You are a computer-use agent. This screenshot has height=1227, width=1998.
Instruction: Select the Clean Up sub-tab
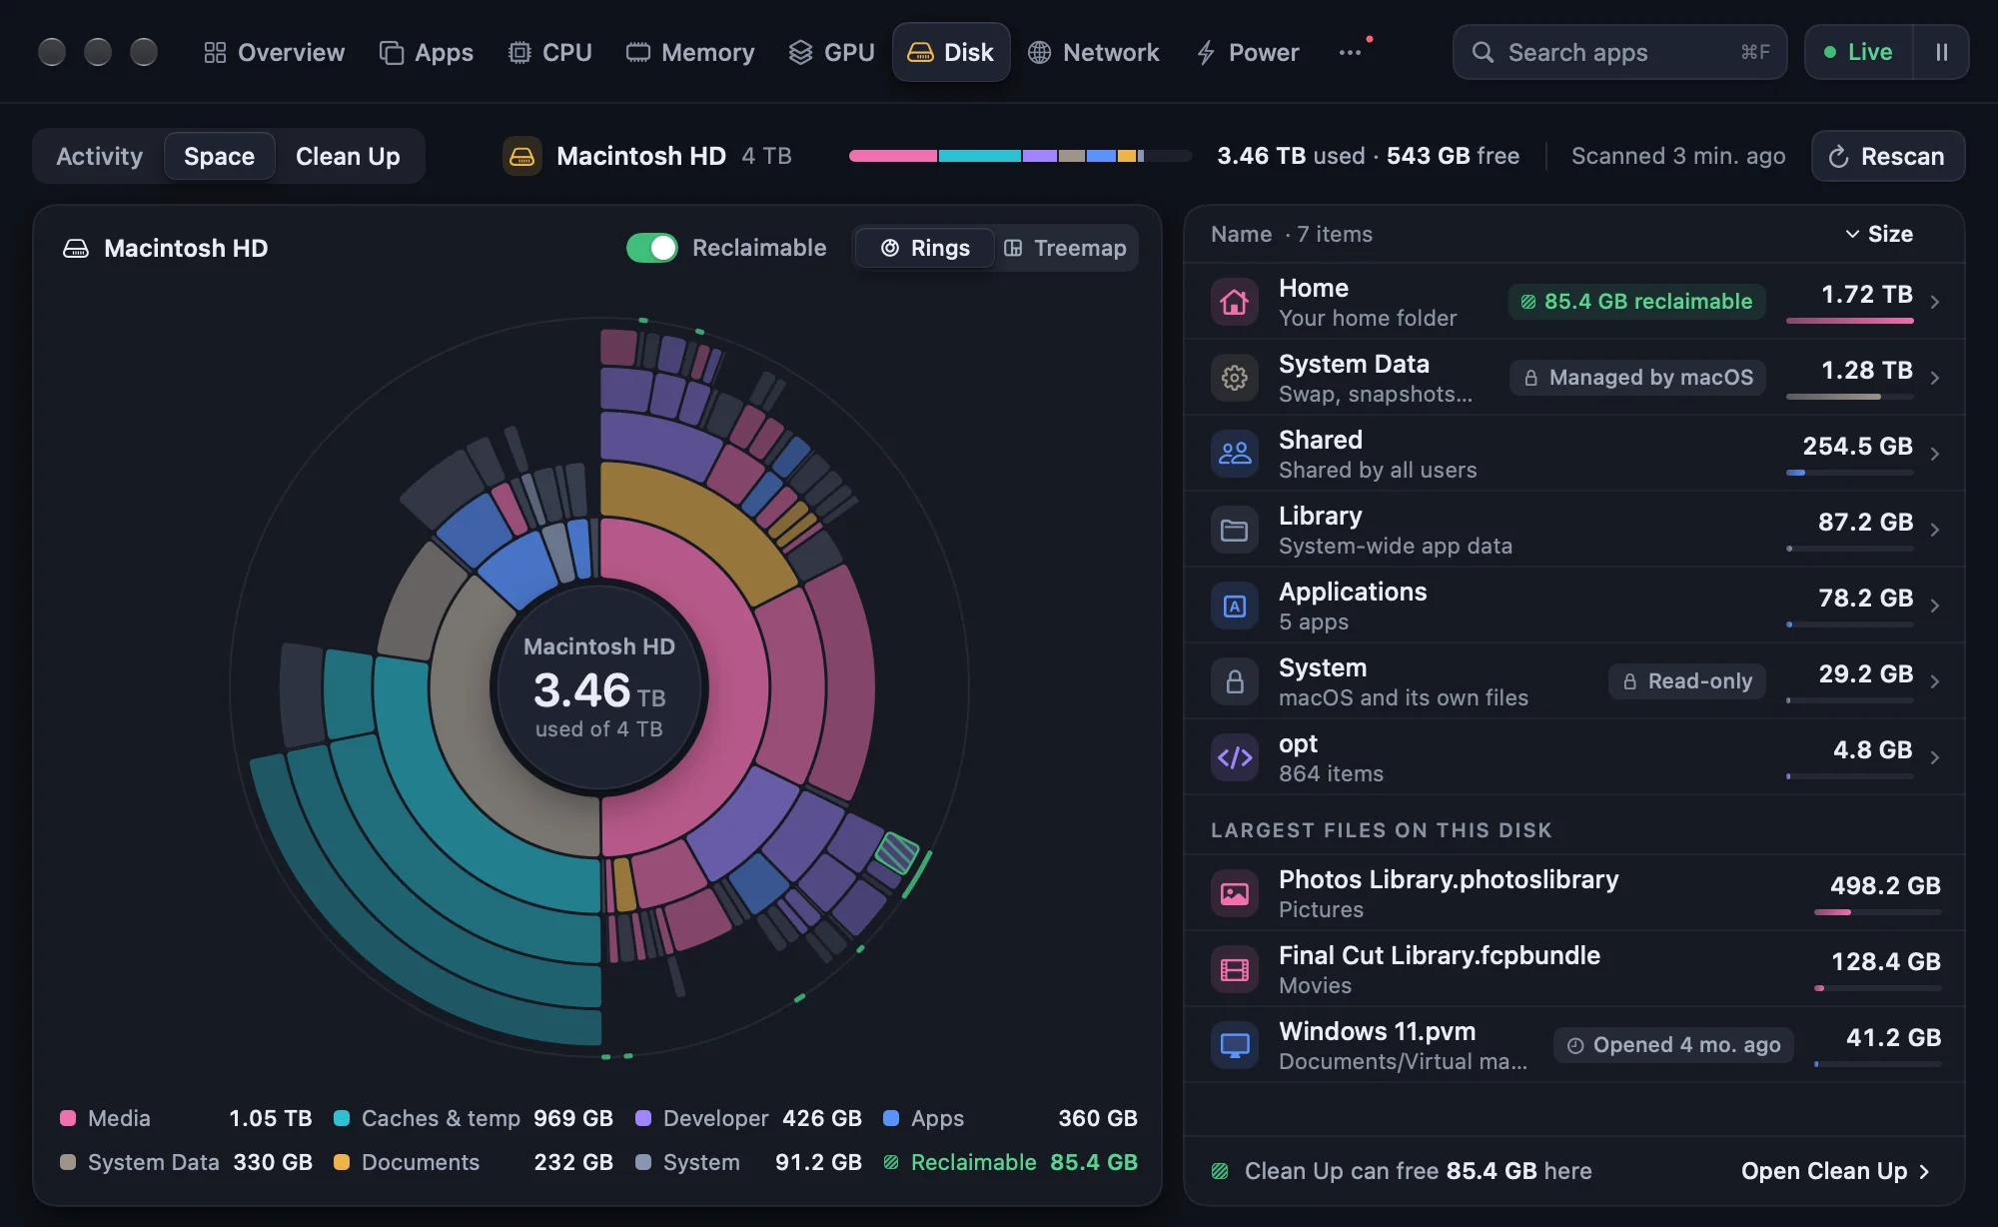(348, 156)
